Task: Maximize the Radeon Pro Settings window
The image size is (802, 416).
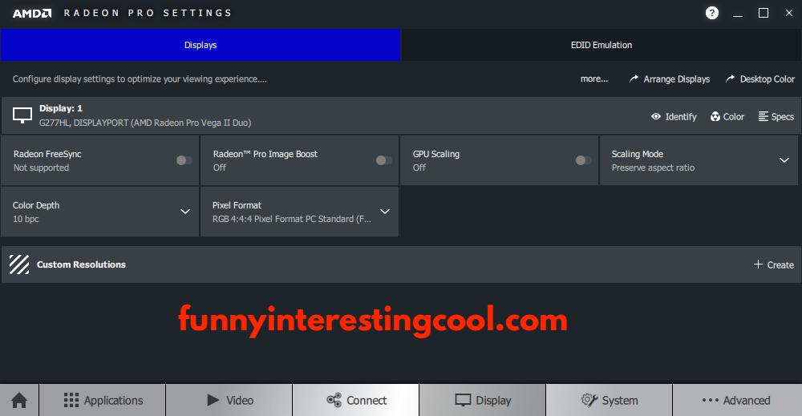Action: tap(764, 14)
